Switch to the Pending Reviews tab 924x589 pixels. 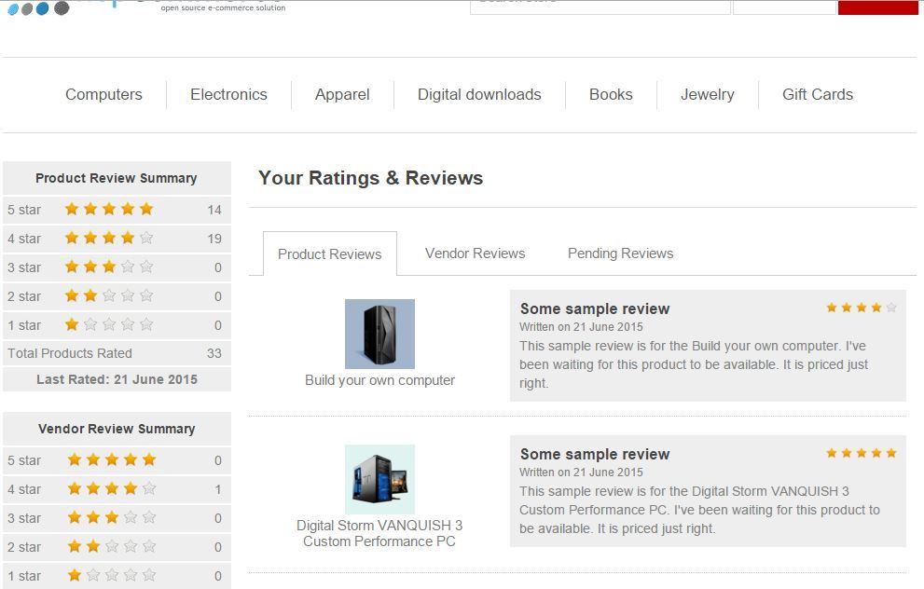pos(620,253)
